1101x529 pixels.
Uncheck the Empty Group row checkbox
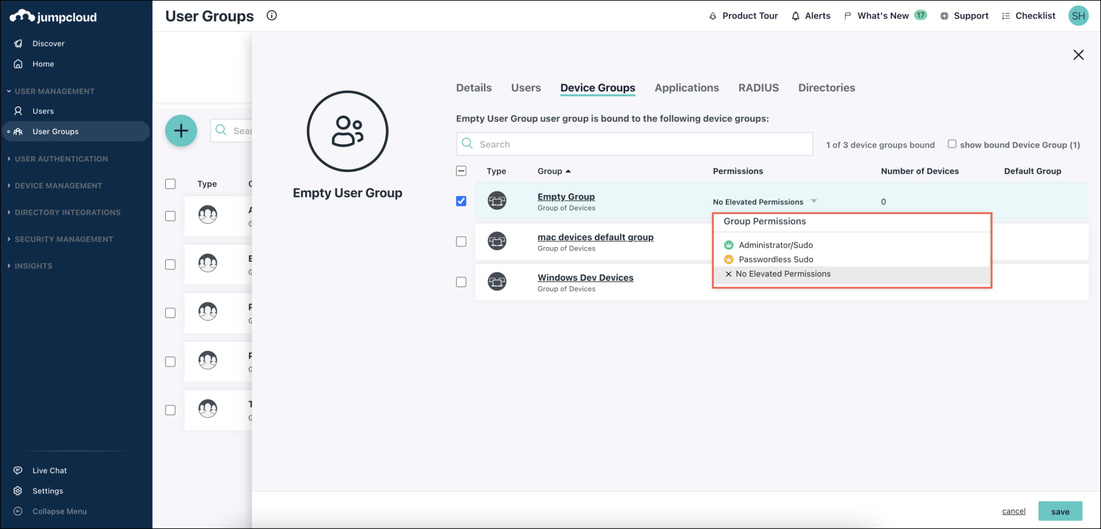click(461, 201)
